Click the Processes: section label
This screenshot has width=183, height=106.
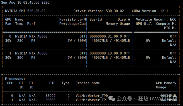coord(15,79)
